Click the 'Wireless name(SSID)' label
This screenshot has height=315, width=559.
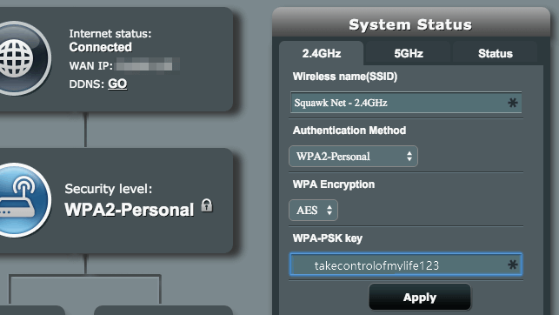click(x=345, y=77)
